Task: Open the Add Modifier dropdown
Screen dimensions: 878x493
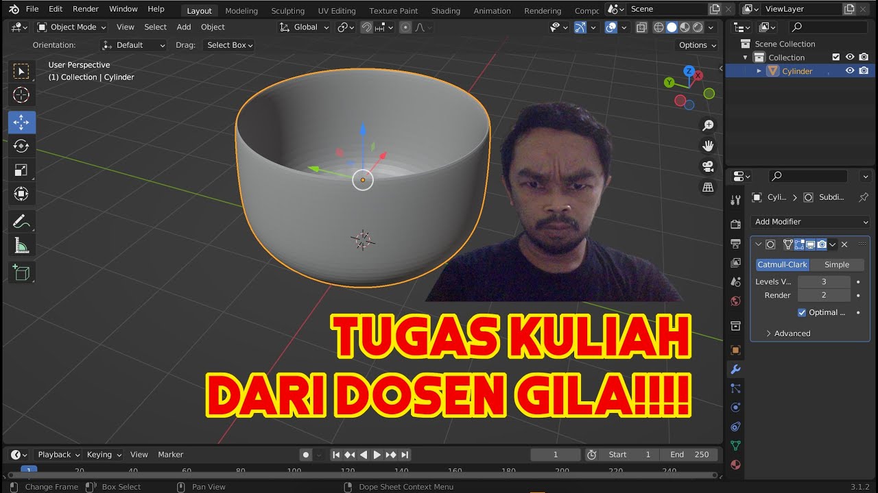Action: click(x=810, y=222)
